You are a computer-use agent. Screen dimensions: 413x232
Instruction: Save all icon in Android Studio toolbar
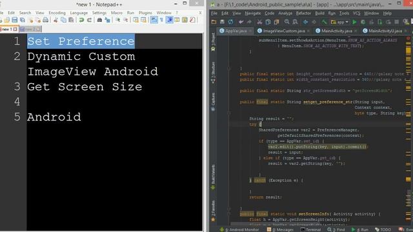(222, 22)
